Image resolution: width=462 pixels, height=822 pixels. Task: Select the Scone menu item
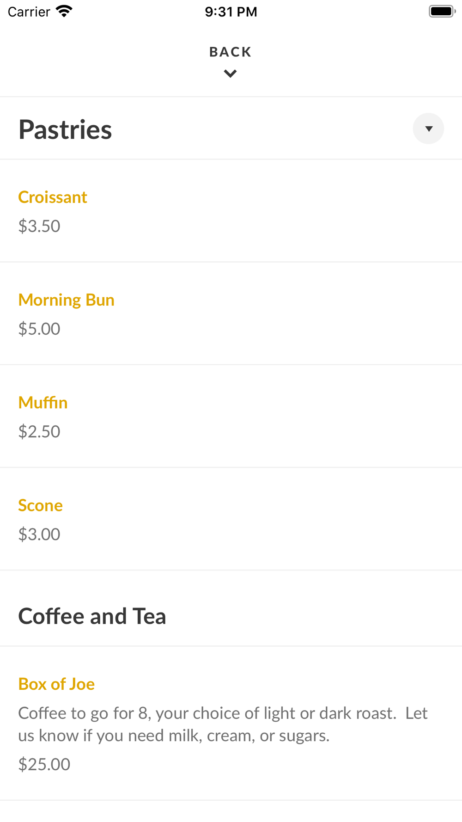pyautogui.click(x=40, y=505)
